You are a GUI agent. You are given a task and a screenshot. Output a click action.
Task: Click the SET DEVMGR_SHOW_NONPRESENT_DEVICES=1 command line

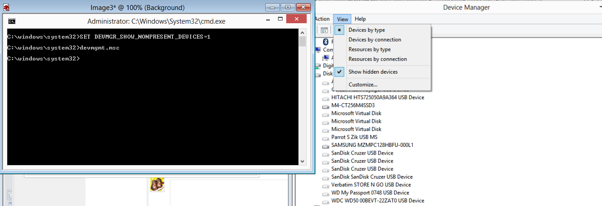[x=109, y=36]
